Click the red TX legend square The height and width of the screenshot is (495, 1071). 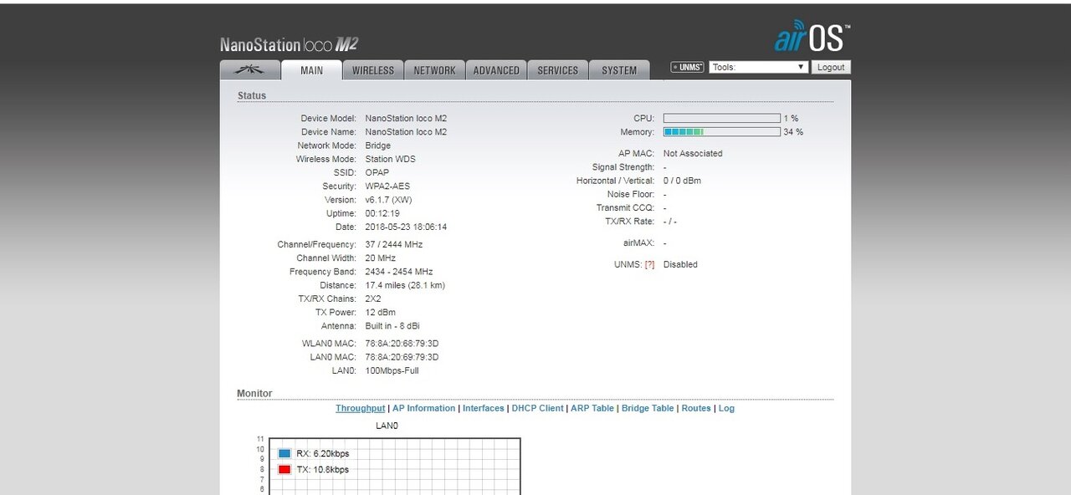284,469
